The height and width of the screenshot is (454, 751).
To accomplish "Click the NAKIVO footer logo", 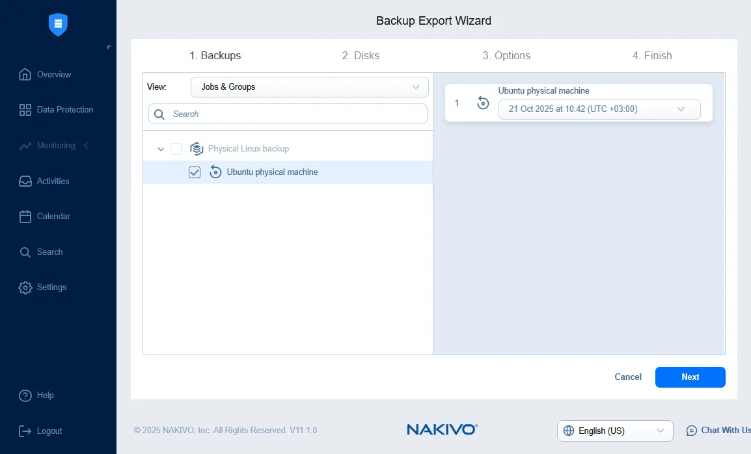I will point(442,429).
